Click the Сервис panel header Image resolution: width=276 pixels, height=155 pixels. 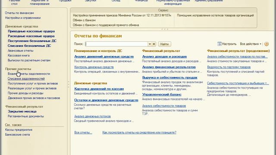tap(163, 10)
